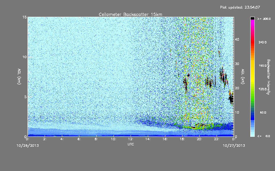275x171 pixels.
Task: Click the '120.0' colorbar label
Action: (263, 89)
